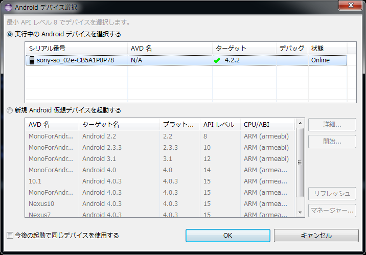Click the ターゲット名 column header
The height and width of the screenshot is (255, 366).
pos(119,124)
